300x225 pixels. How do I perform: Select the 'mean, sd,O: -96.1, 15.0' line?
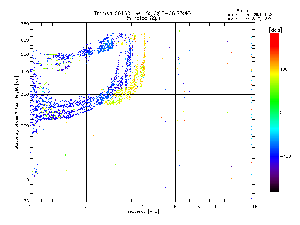pyautogui.click(x=250, y=15)
